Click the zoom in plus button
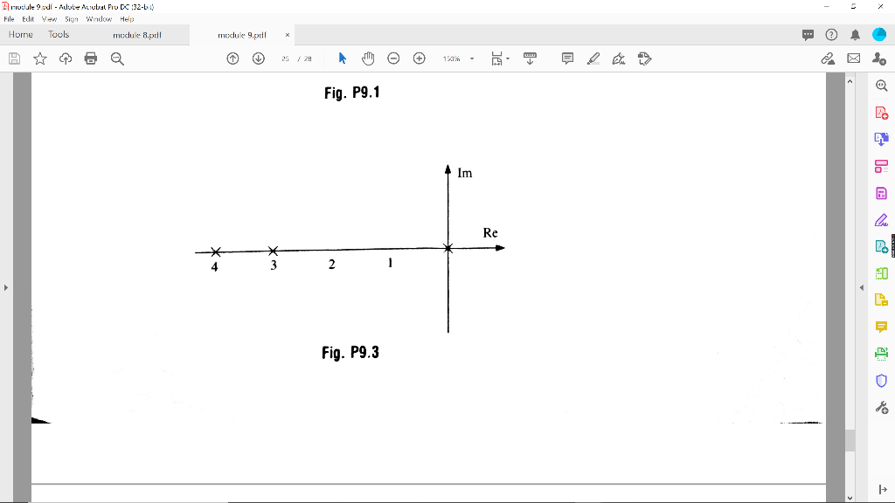 point(419,59)
